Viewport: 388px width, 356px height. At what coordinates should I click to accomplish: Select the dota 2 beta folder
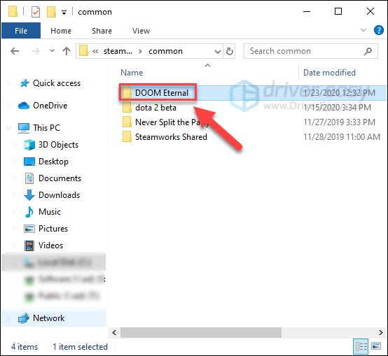coord(155,108)
